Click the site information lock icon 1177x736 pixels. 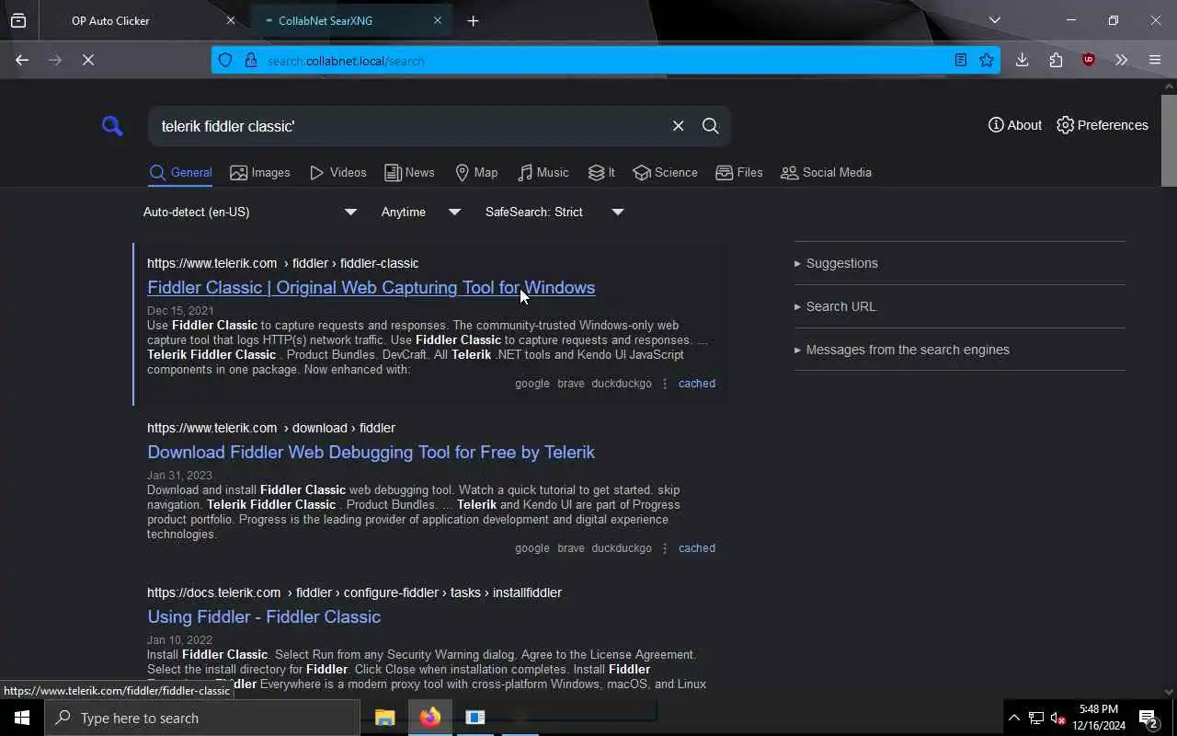coord(250,60)
